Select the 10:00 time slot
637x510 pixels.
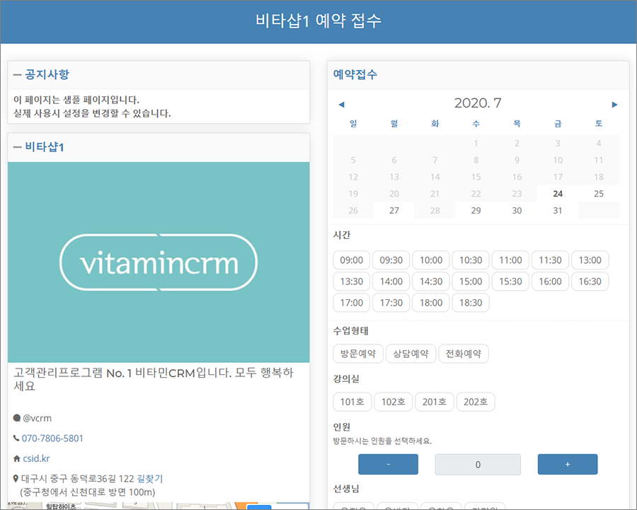431,260
